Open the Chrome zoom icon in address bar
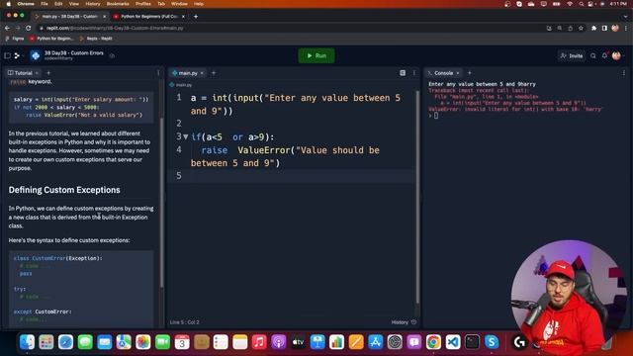633x356 pixels. point(560,28)
